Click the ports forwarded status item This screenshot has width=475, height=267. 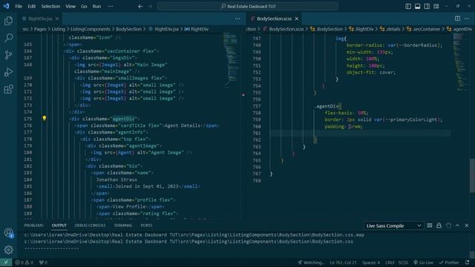[x=43, y=263]
